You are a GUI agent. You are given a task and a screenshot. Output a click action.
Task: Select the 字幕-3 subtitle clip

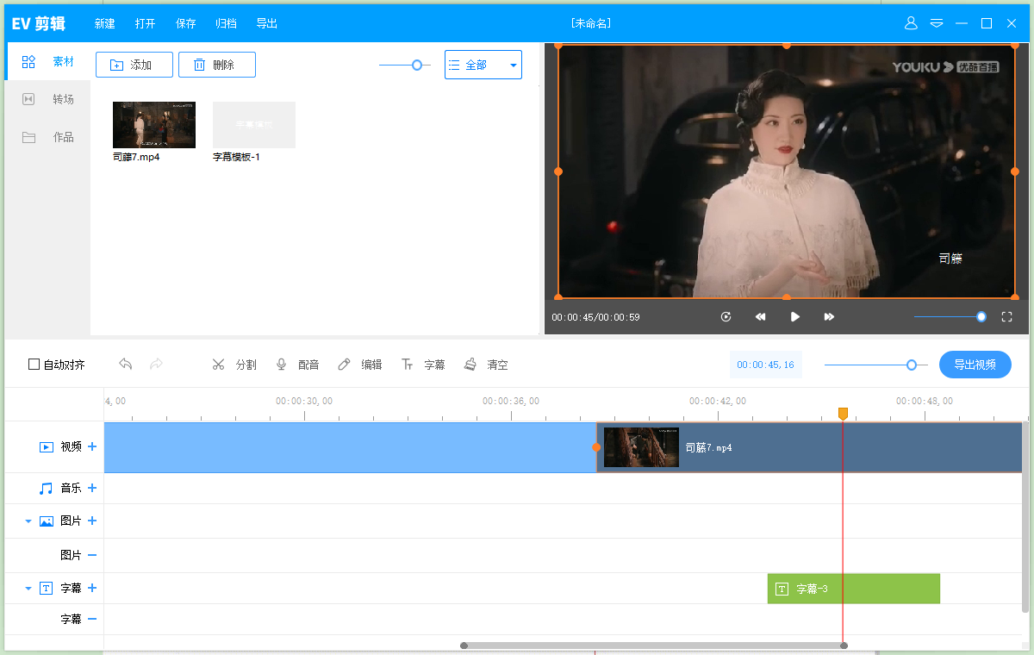click(853, 589)
